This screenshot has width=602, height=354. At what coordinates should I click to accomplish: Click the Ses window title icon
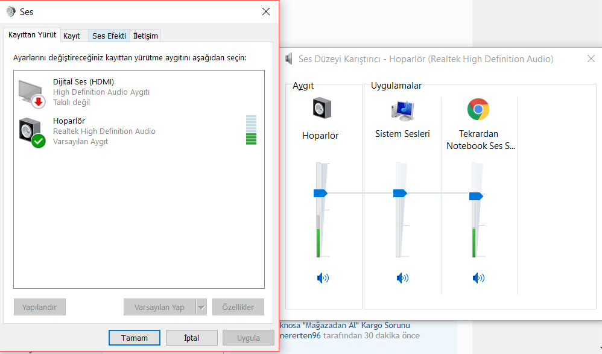11,12
